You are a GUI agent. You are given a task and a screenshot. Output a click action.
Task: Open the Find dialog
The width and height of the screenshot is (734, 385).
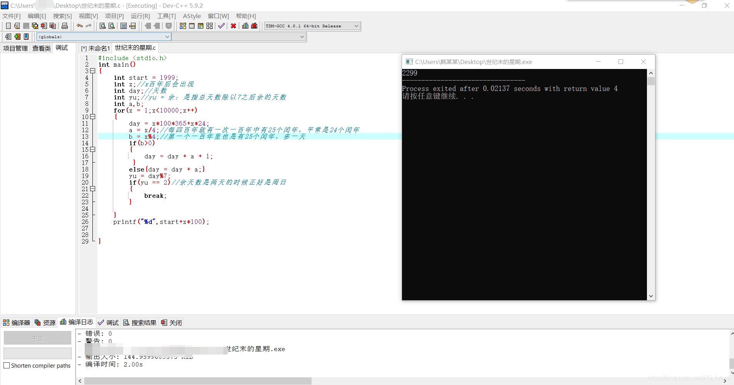point(103,26)
